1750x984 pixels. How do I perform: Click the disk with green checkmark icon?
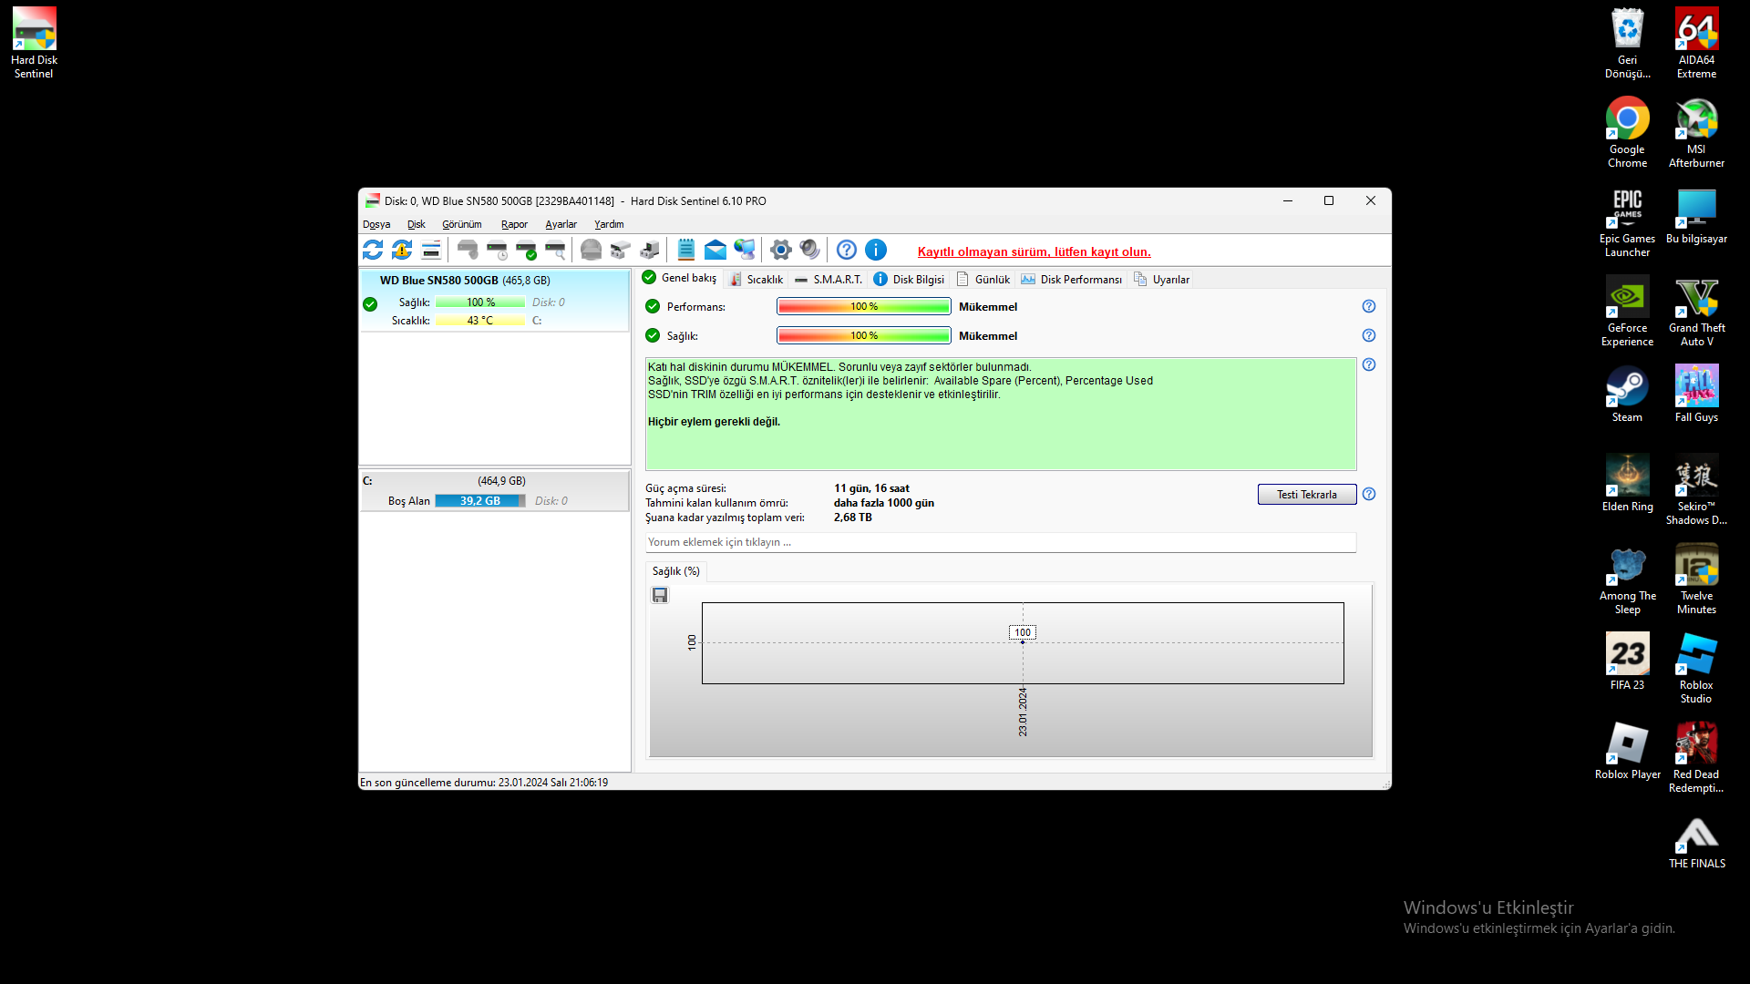click(x=526, y=250)
